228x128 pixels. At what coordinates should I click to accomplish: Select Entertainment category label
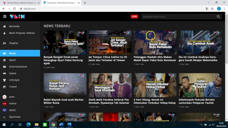[x=18, y=67]
